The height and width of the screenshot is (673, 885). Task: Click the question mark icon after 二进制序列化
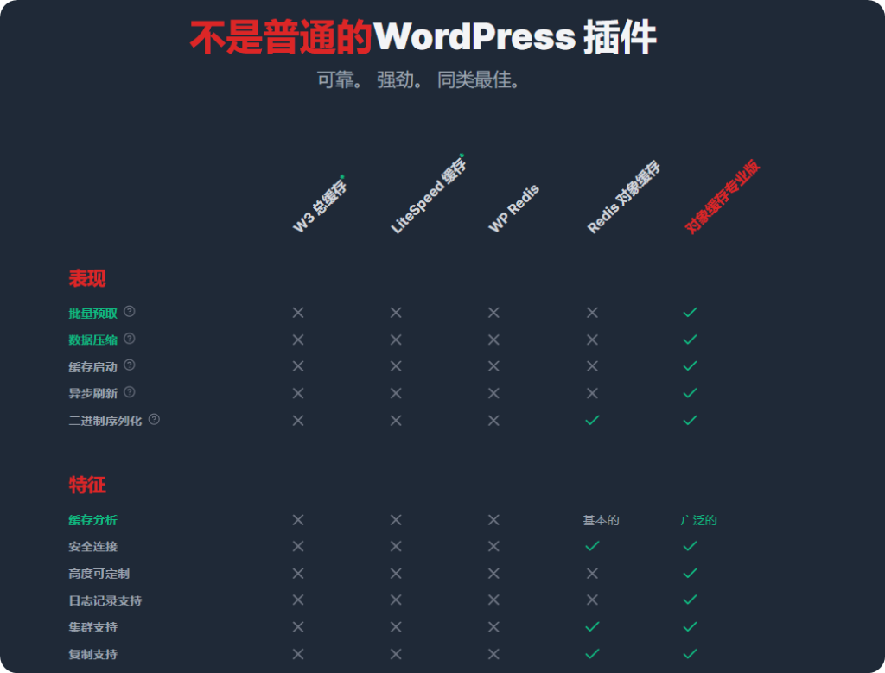point(154,419)
